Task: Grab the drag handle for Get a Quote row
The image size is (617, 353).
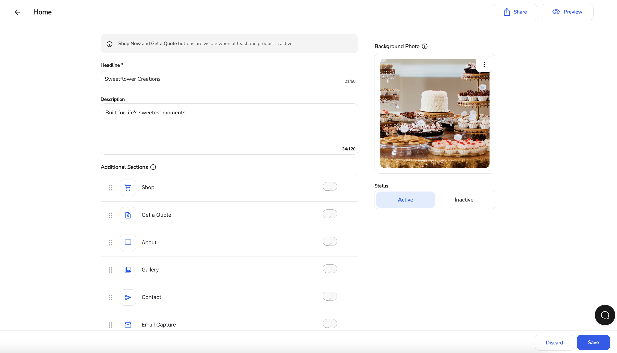Action: (x=110, y=215)
